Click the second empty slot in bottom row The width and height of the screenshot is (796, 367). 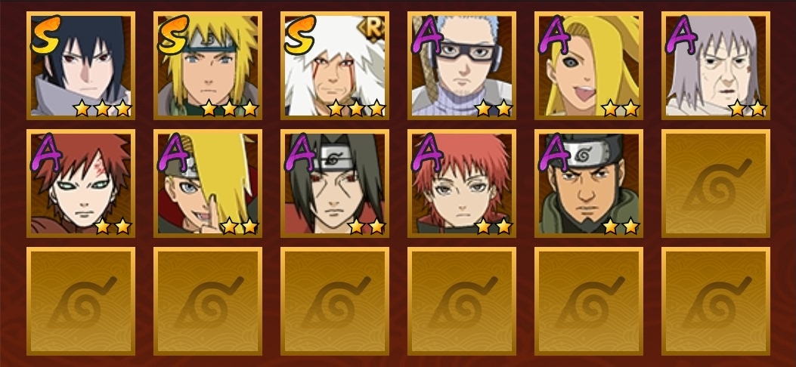tap(208, 301)
